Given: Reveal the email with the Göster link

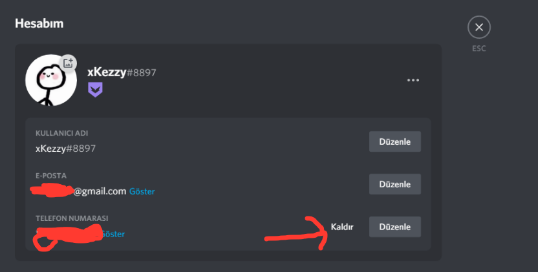Looking at the screenshot, I should click(142, 191).
